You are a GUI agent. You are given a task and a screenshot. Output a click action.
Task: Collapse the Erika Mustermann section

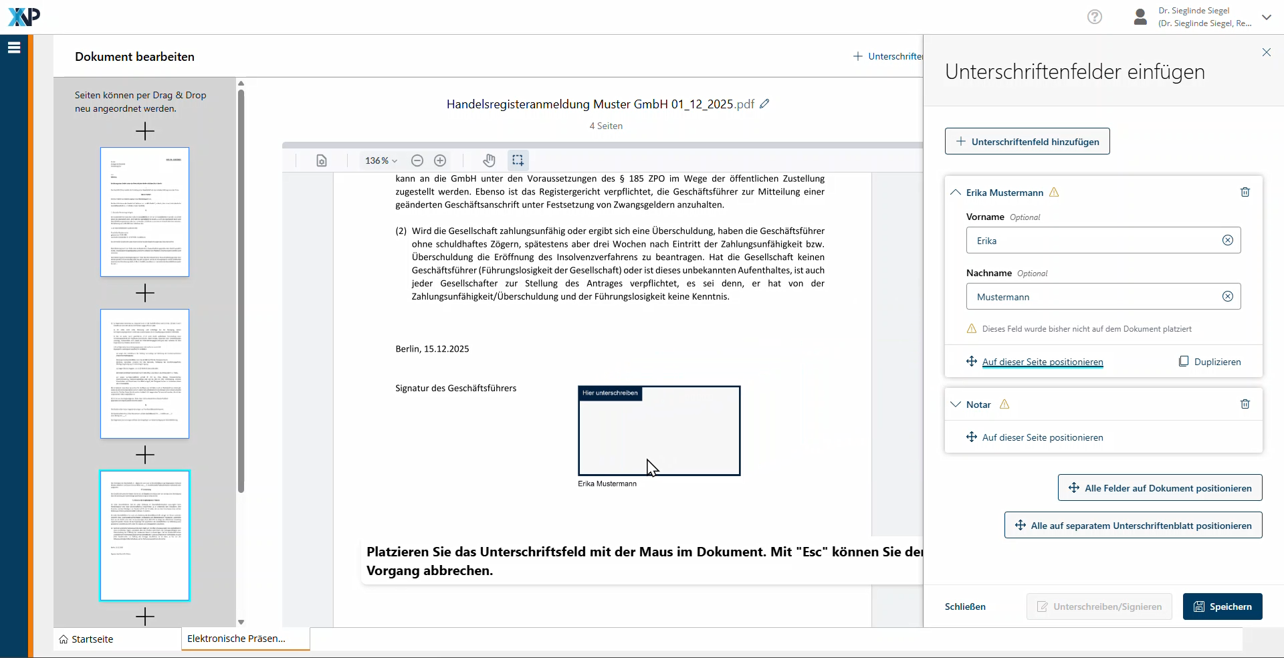(956, 193)
